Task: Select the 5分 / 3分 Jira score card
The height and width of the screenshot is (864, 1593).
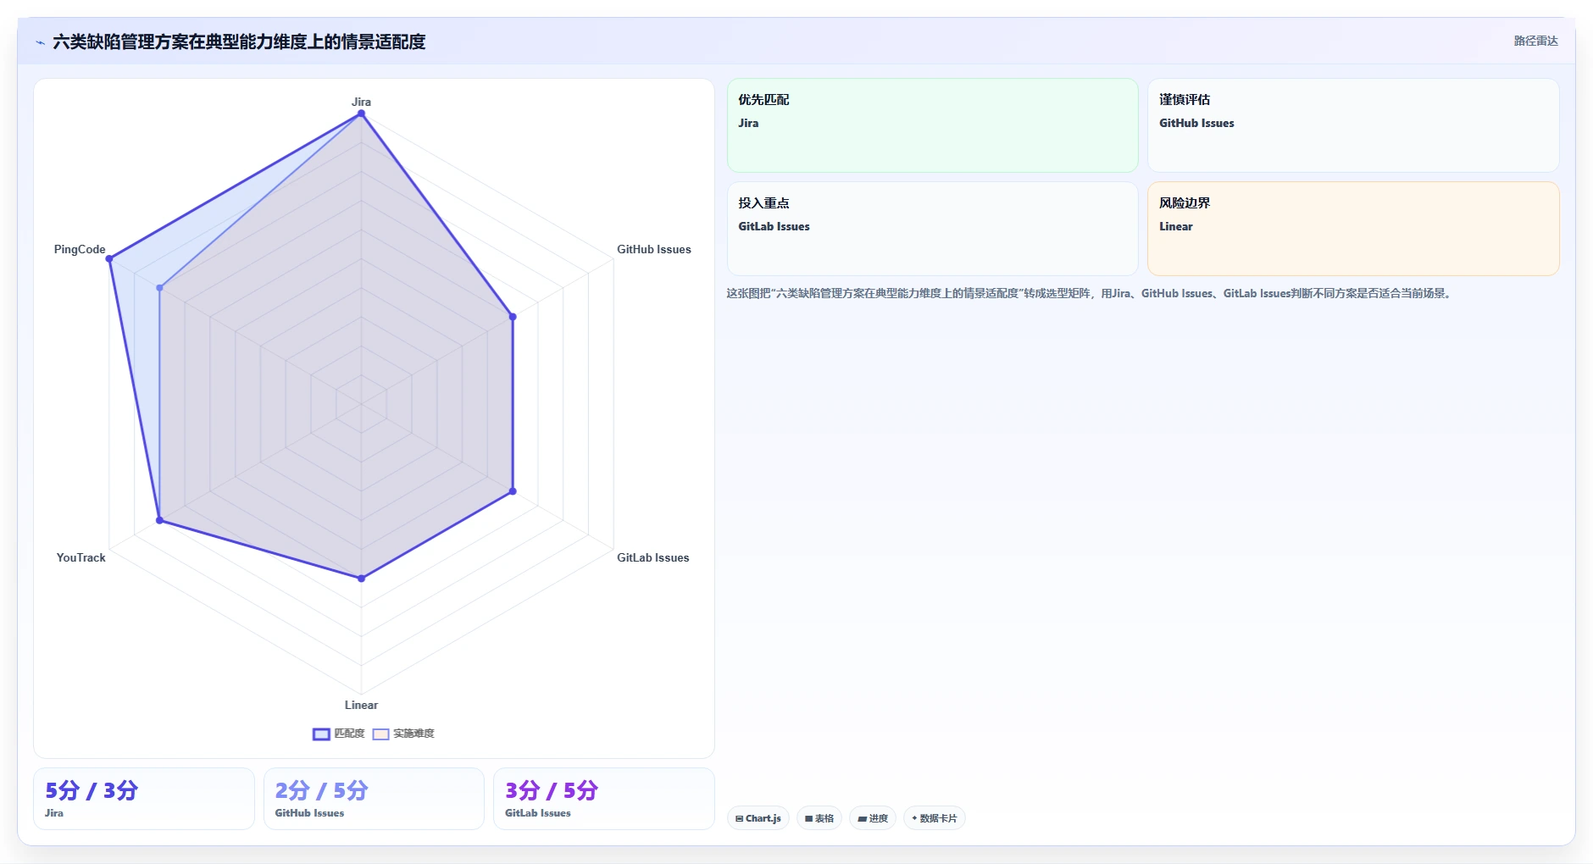Action: point(144,799)
